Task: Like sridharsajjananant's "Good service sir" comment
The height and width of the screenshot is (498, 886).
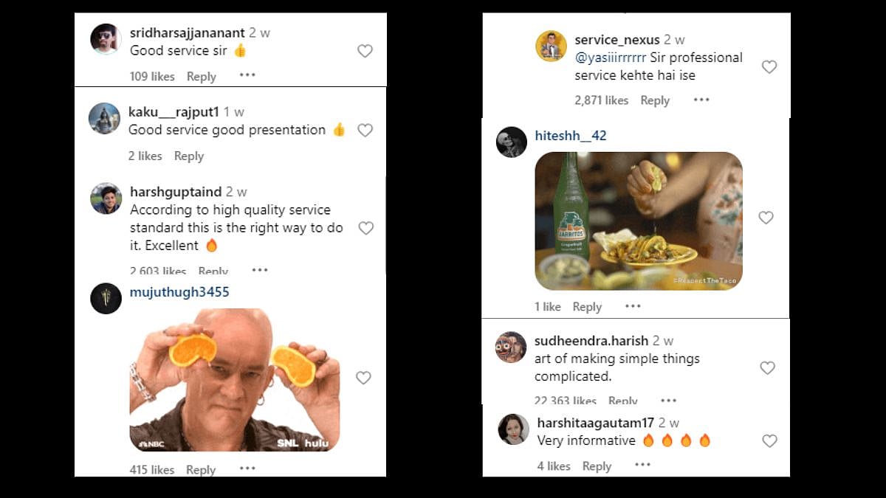Action: coord(365,51)
